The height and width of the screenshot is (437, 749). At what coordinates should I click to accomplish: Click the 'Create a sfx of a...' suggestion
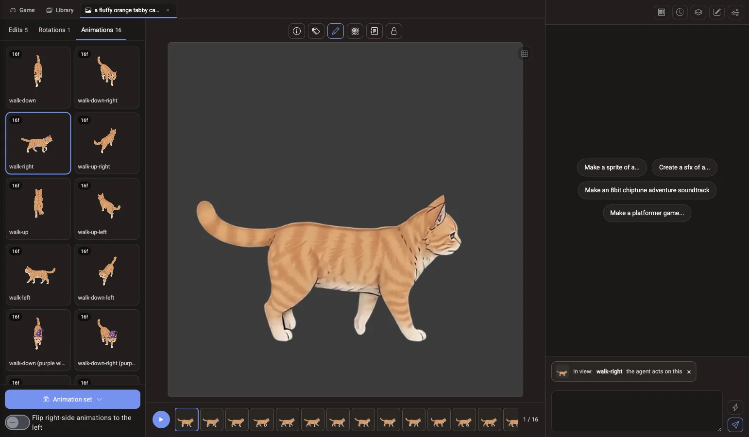(x=684, y=168)
